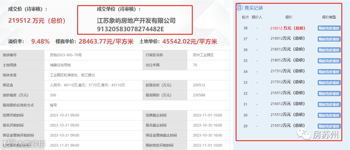Screen dimensions: 350x150
Task: Click the bid 219512 万元 in round 38
Action: (287, 28)
